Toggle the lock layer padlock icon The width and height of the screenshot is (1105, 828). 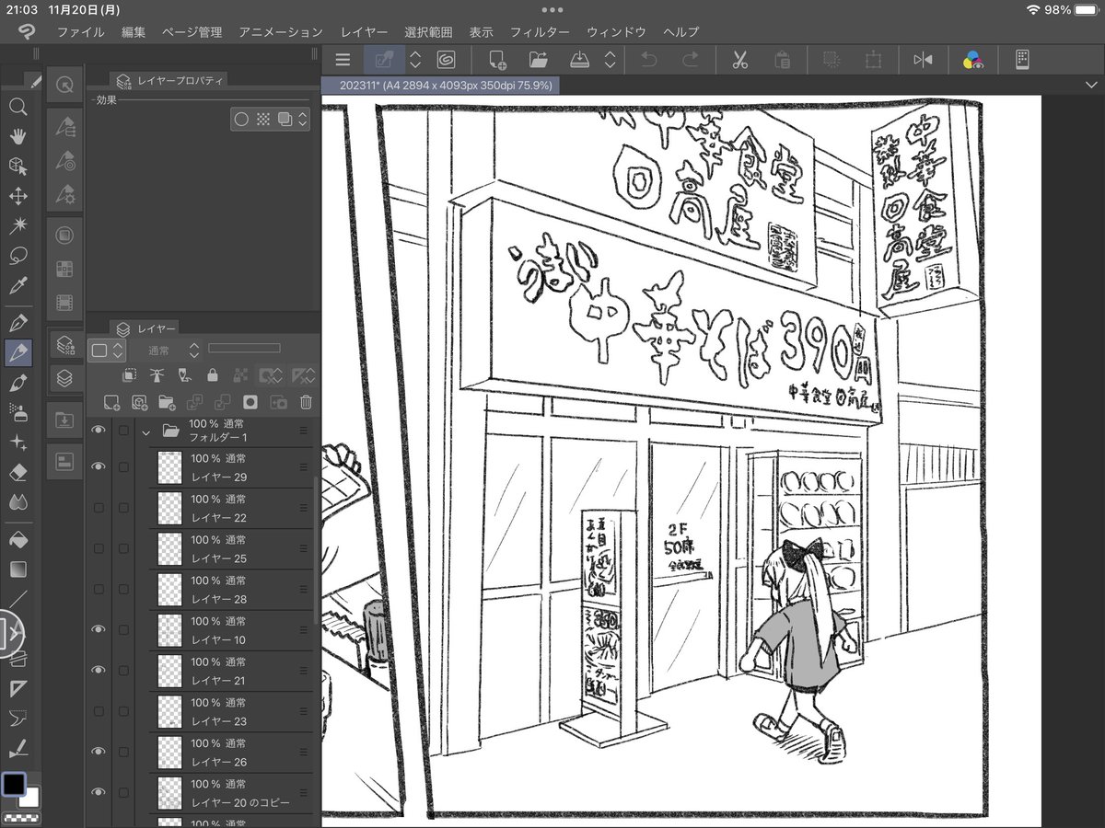click(213, 375)
